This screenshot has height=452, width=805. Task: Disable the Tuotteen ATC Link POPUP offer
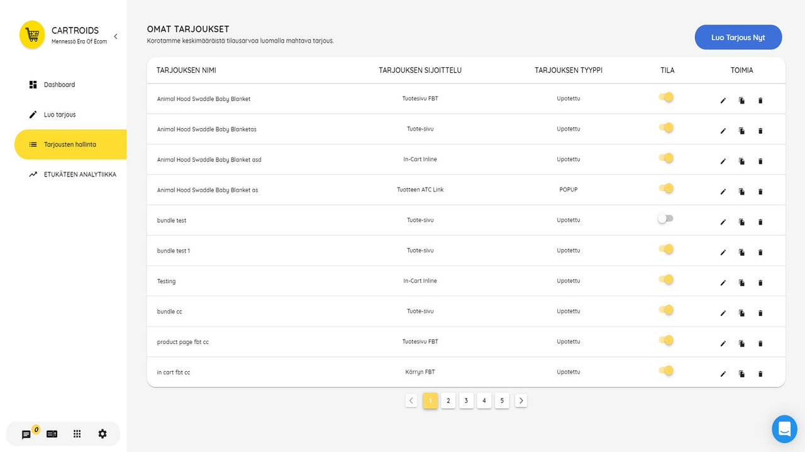click(x=666, y=188)
